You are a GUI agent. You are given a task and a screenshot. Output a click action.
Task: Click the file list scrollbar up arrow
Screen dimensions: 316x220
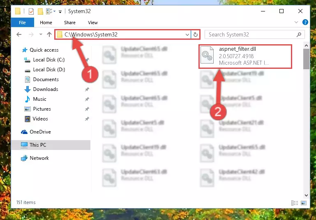[306, 45]
